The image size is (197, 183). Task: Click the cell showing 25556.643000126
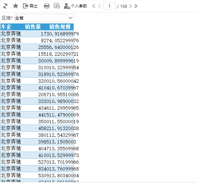point(59,47)
